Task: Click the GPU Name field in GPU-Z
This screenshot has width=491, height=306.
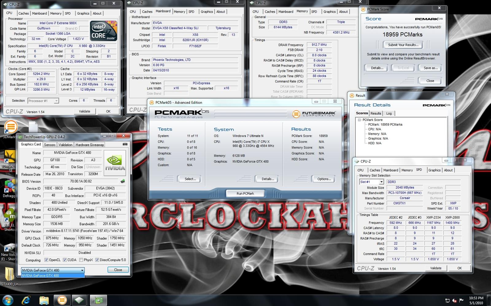Action: 72,153
